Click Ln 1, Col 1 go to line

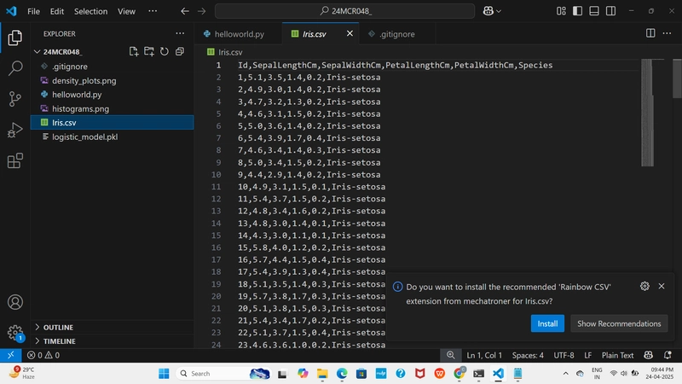(x=484, y=355)
